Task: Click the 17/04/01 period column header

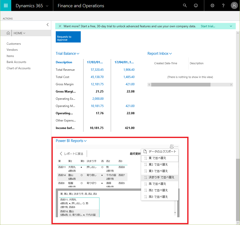Action: tap(124, 62)
